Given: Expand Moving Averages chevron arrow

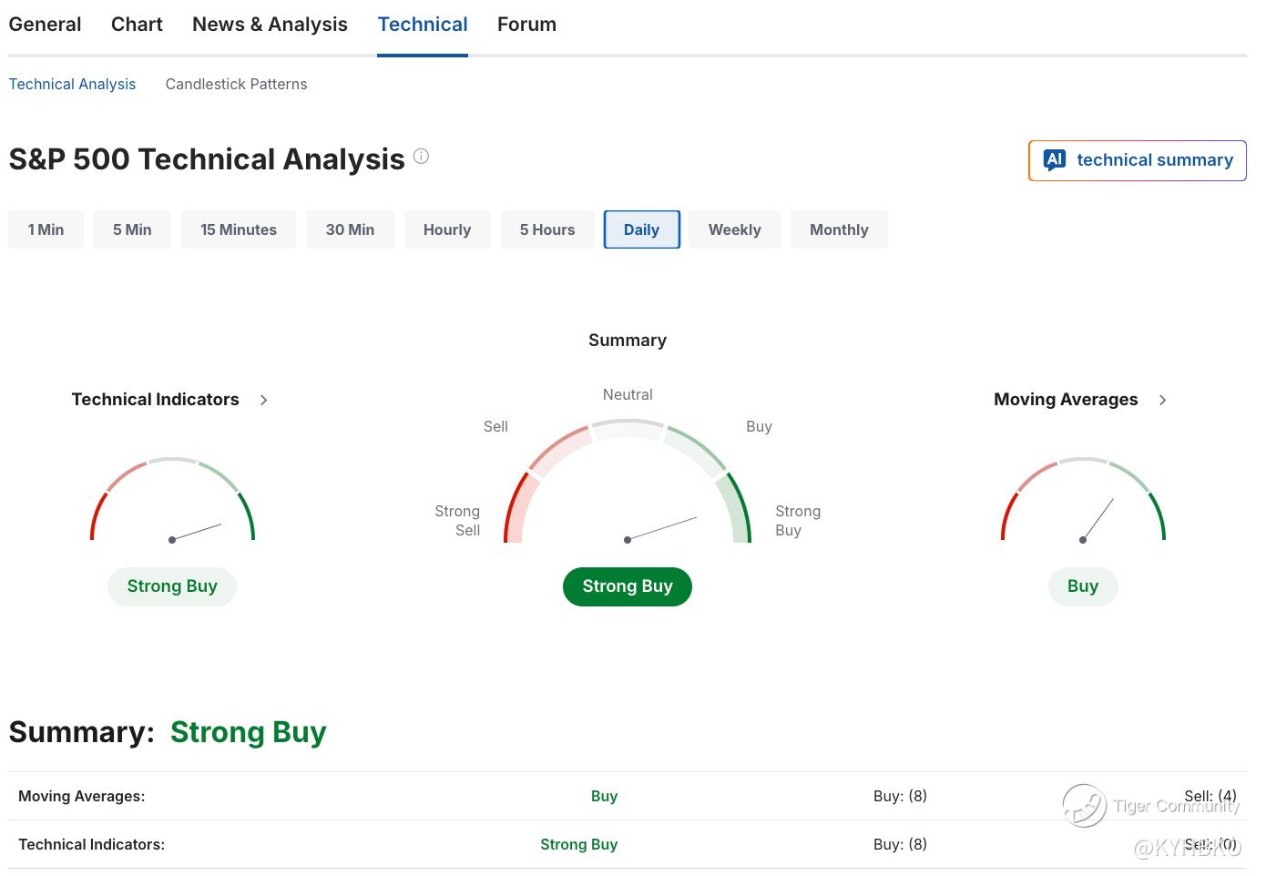Looking at the screenshot, I should click(x=1163, y=400).
